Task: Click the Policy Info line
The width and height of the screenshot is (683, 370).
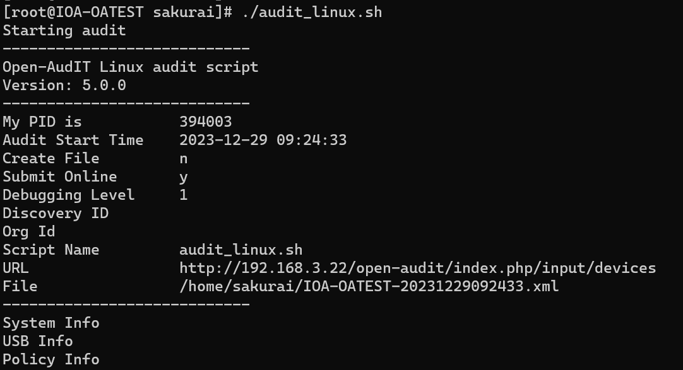Action: (x=51, y=359)
